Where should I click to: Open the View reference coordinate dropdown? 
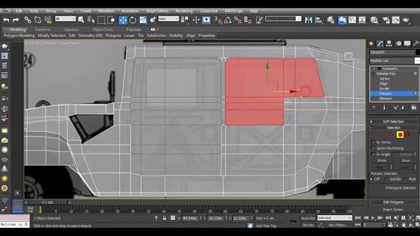[x=169, y=19]
